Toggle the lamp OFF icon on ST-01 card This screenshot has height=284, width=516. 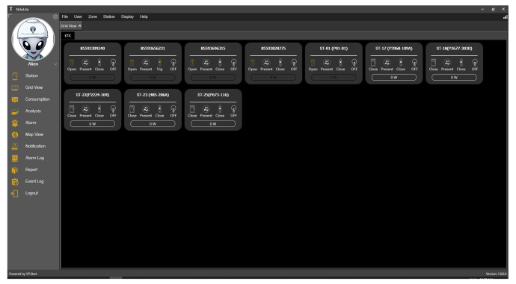click(x=354, y=63)
